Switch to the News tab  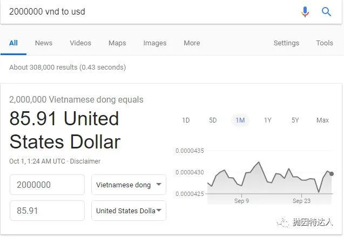coord(44,43)
